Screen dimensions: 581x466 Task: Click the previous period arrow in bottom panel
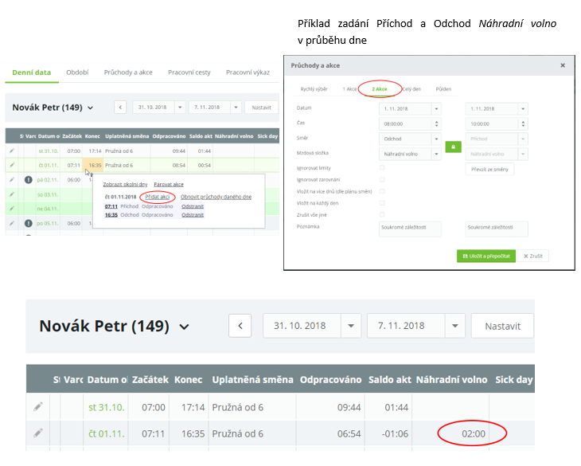(240, 326)
